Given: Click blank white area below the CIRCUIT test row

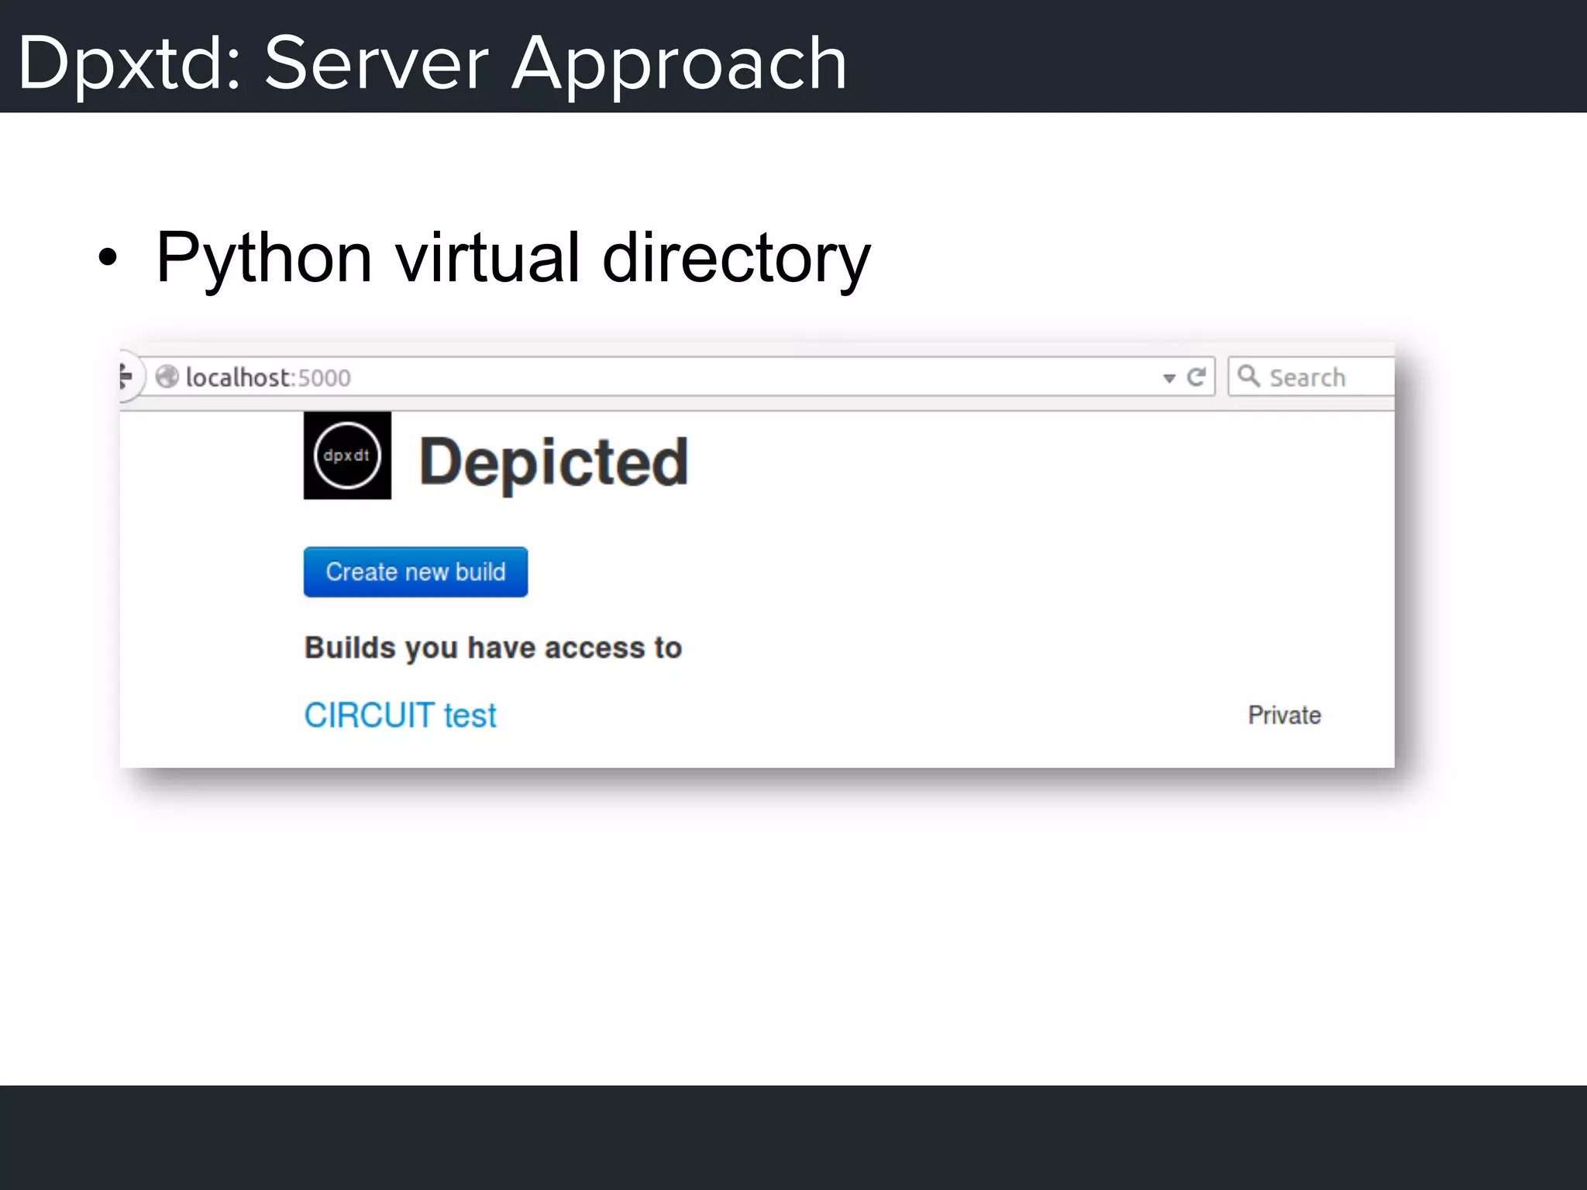Looking at the screenshot, I should pyautogui.click(x=775, y=930).
